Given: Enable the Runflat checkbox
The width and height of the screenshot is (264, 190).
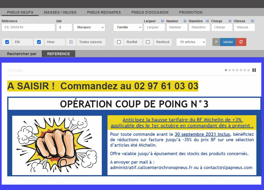Looking at the screenshot, I should (119, 42).
